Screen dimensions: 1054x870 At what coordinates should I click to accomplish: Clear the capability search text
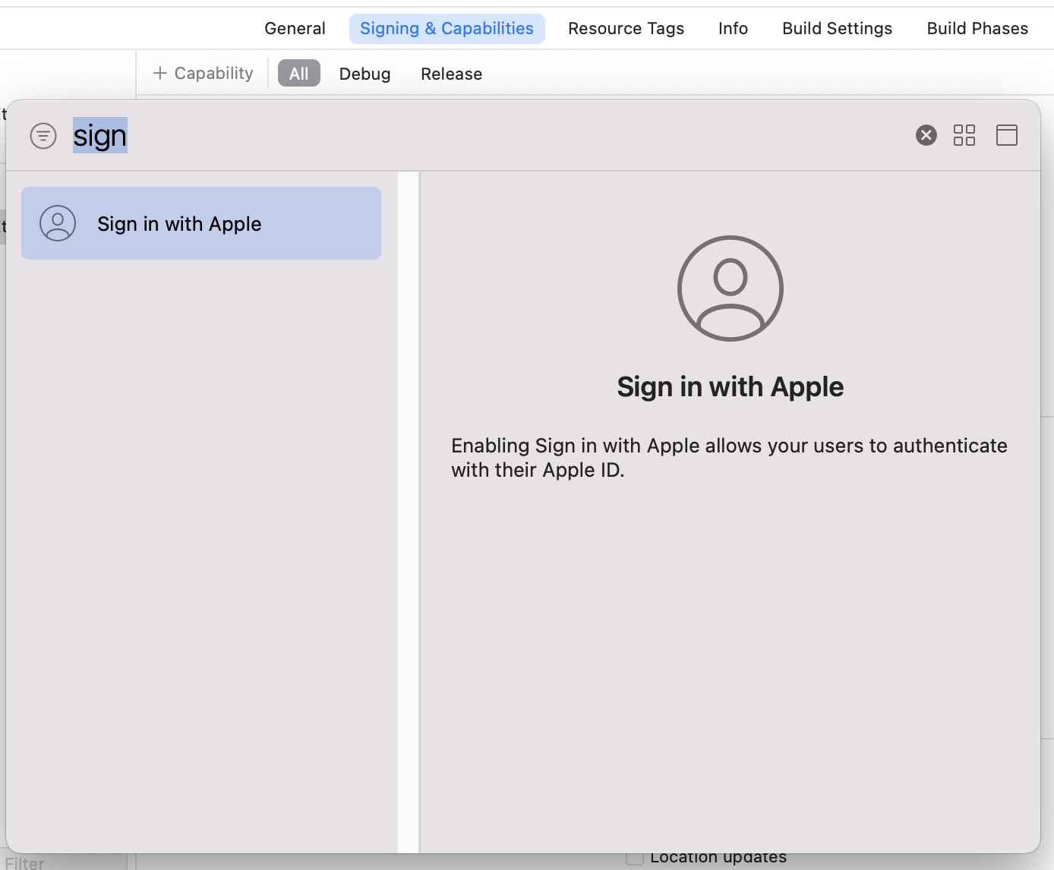926,135
